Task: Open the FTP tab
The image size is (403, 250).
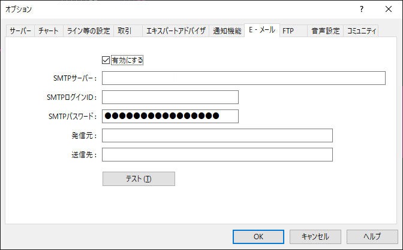Action: tap(288, 31)
